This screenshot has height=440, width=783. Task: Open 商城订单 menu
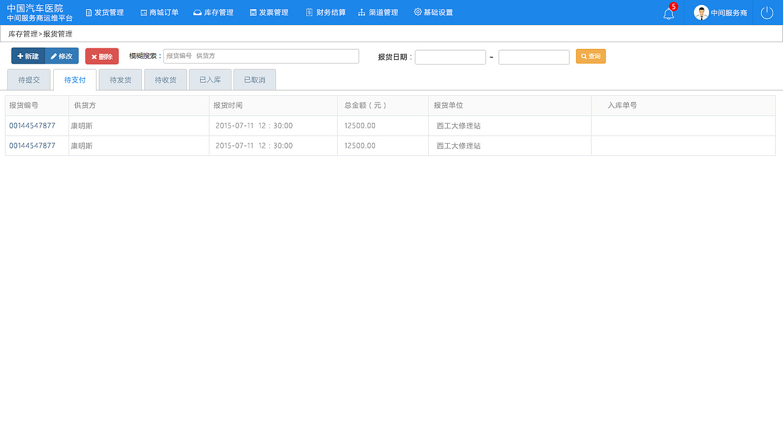pyautogui.click(x=160, y=13)
